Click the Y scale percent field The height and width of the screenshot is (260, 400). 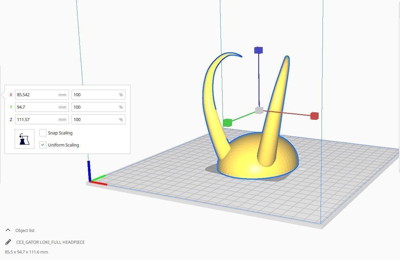98,107
